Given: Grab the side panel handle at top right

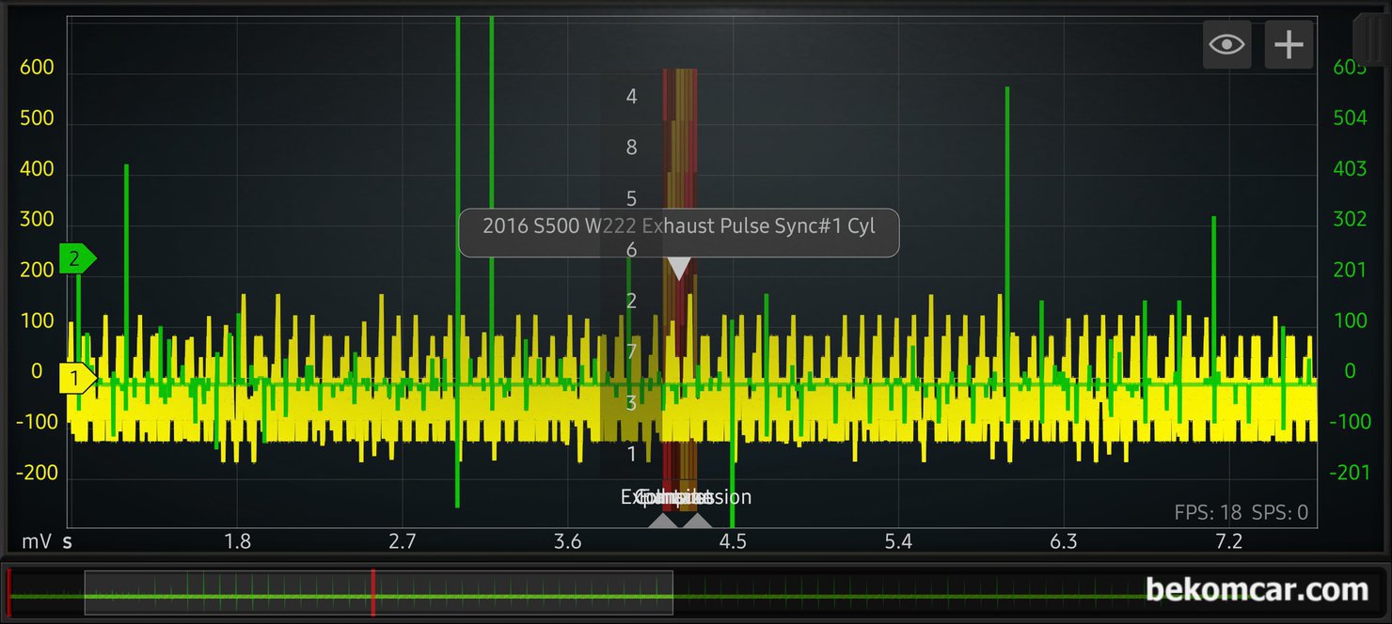Looking at the screenshot, I should tap(1371, 39).
